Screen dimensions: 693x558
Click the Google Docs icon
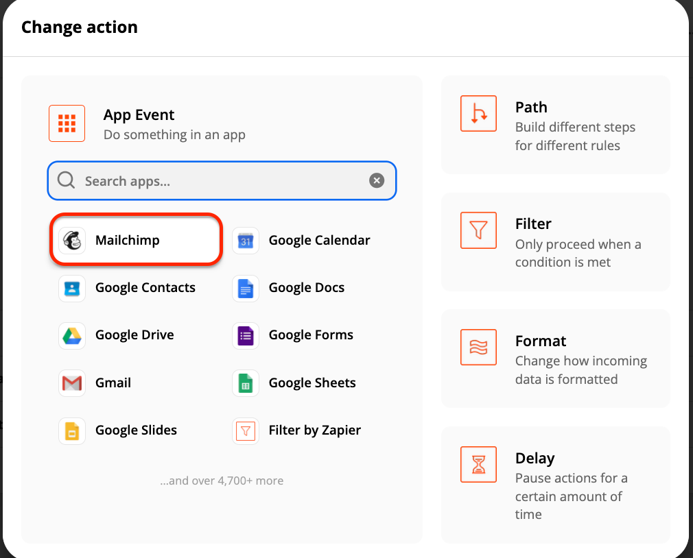click(245, 288)
